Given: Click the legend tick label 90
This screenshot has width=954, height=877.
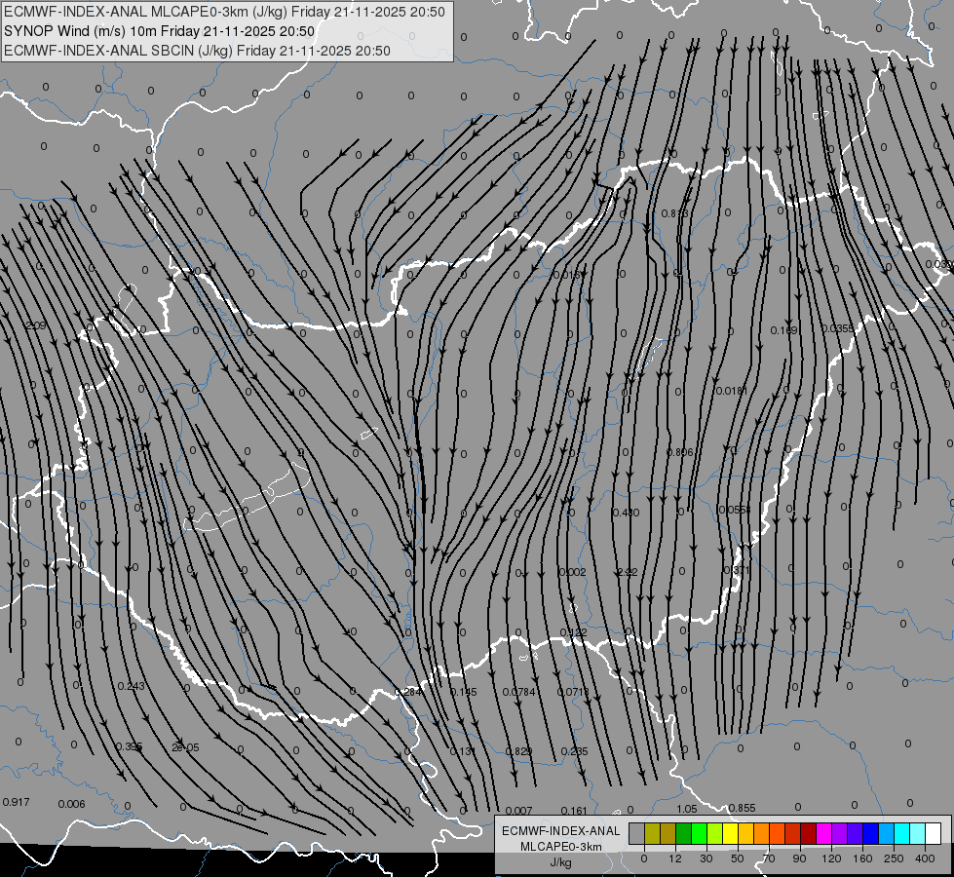Looking at the screenshot, I should 799,858.
